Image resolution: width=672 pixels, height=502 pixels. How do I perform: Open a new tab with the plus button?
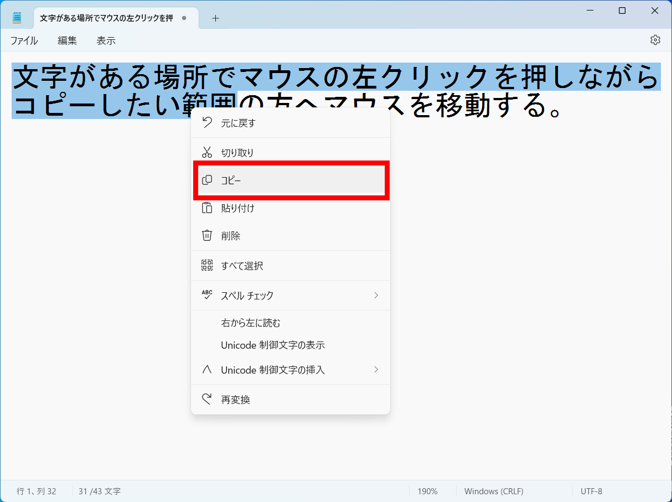[x=215, y=18]
